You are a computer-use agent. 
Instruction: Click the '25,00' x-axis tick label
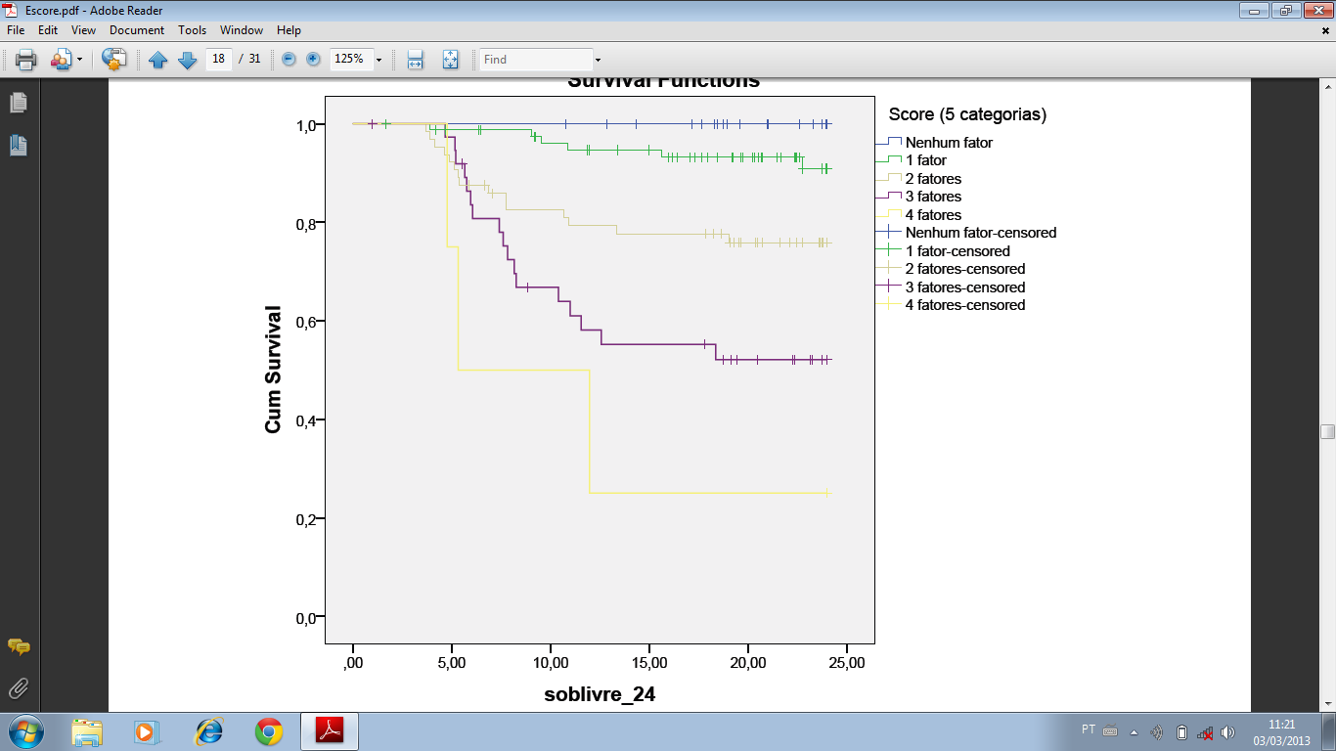point(846,663)
